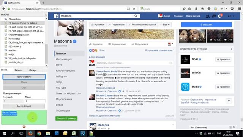Click browser back arrow button
This screenshot has width=243, height=137.
pos(4,9)
